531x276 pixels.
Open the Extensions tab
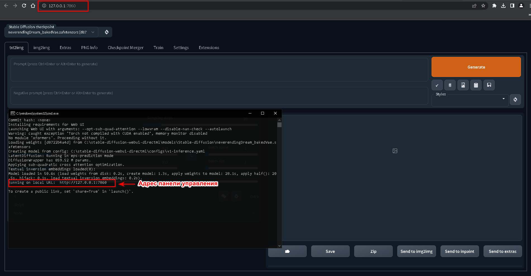209,48
